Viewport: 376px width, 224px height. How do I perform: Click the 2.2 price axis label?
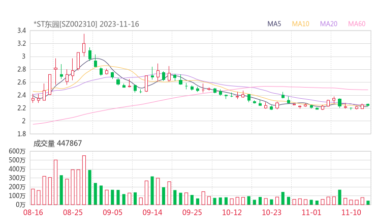tap(21, 108)
